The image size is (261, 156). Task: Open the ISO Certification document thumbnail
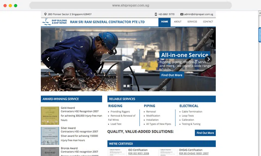[117, 152]
